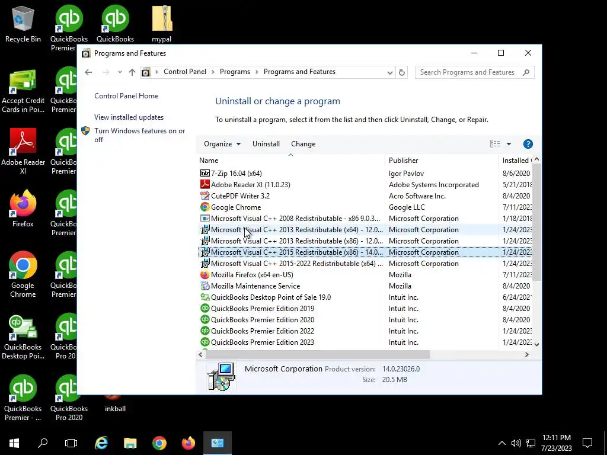Select Microsoft Visual C++ 2013 Redistributable (x64)

(365, 230)
